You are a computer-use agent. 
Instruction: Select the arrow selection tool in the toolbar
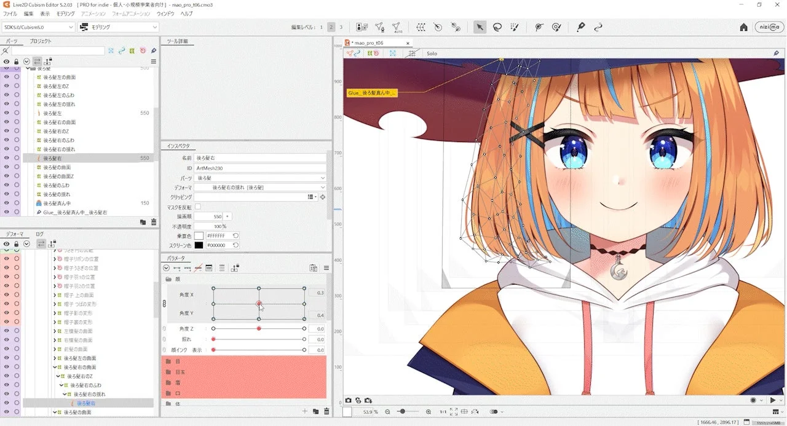480,27
